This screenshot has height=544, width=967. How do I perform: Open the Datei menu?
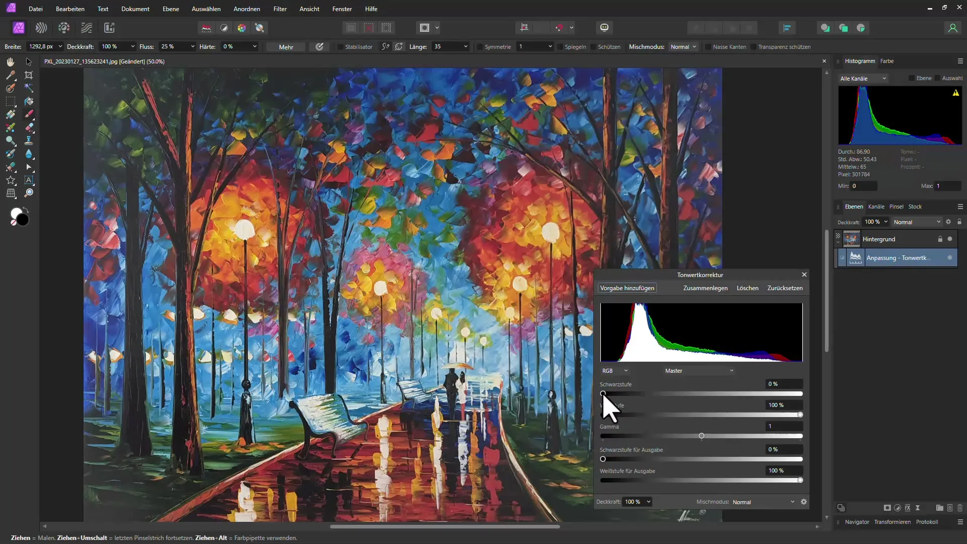(36, 9)
